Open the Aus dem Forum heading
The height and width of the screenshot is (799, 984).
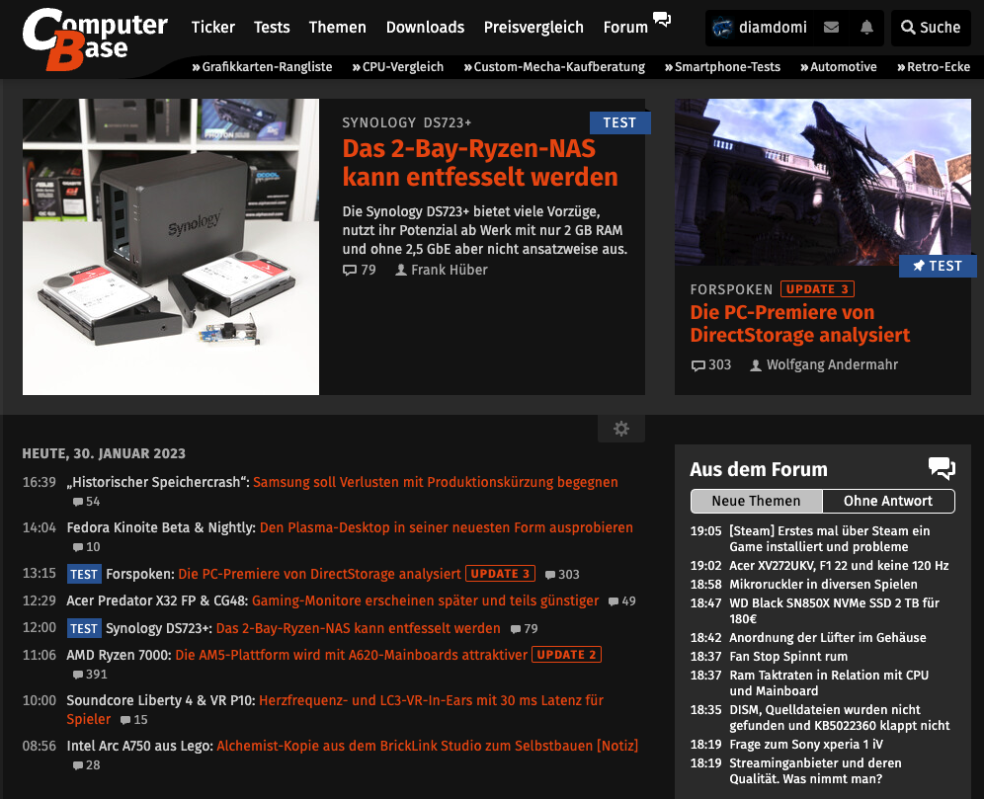coord(759,469)
